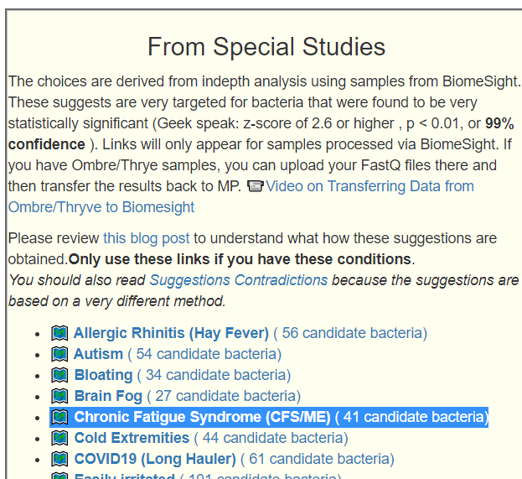
Task: Open the Autism study link
Action: [x=98, y=354]
